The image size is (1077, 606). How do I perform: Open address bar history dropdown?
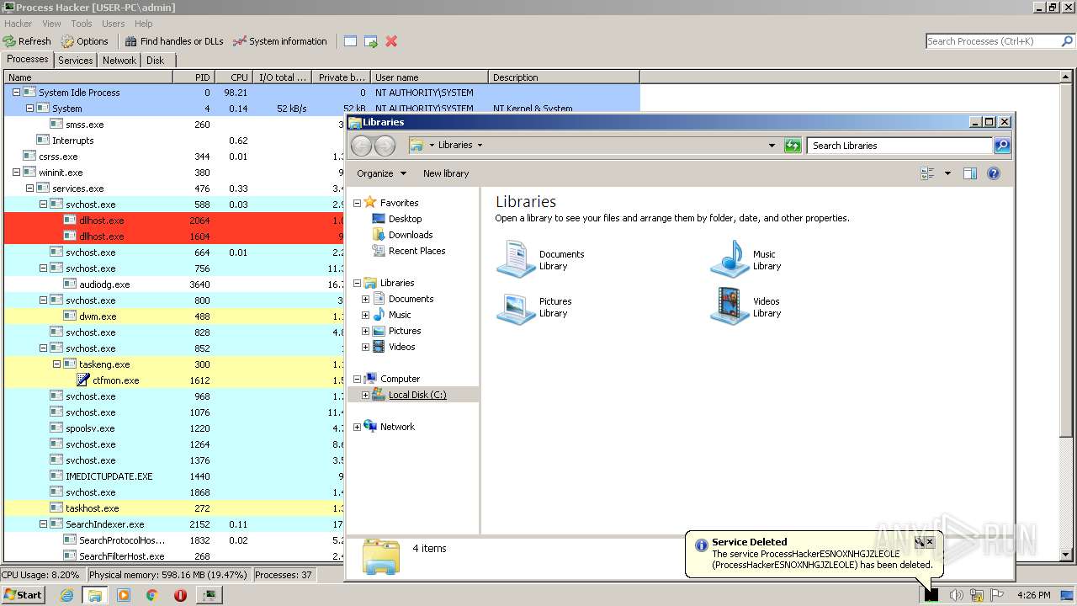click(x=772, y=146)
